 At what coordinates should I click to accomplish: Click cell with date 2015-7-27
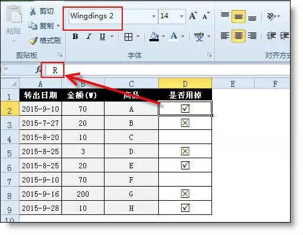[x=41, y=123]
